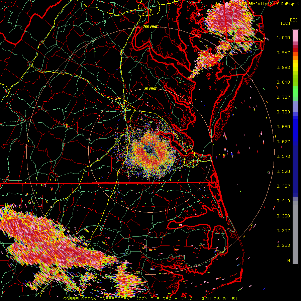The width and height of the screenshot is (301, 301).
Task: Click the "100 NMI" range ring label
Action: point(150,26)
